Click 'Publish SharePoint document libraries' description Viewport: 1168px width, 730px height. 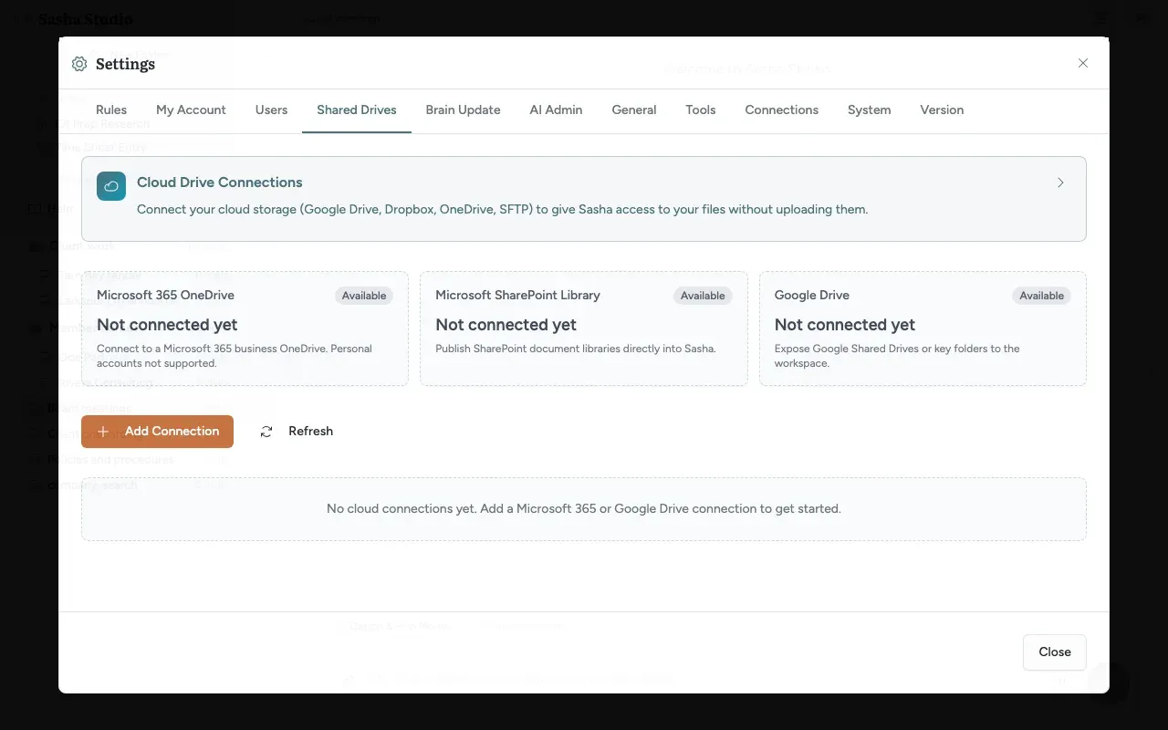click(x=576, y=349)
